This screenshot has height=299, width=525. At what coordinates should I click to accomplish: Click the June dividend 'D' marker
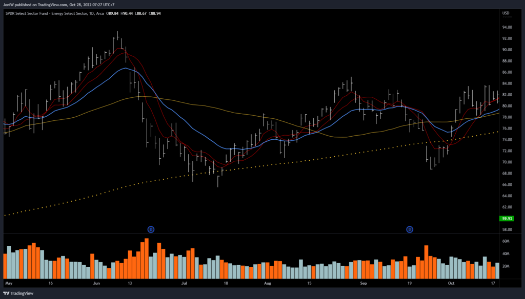point(151,229)
